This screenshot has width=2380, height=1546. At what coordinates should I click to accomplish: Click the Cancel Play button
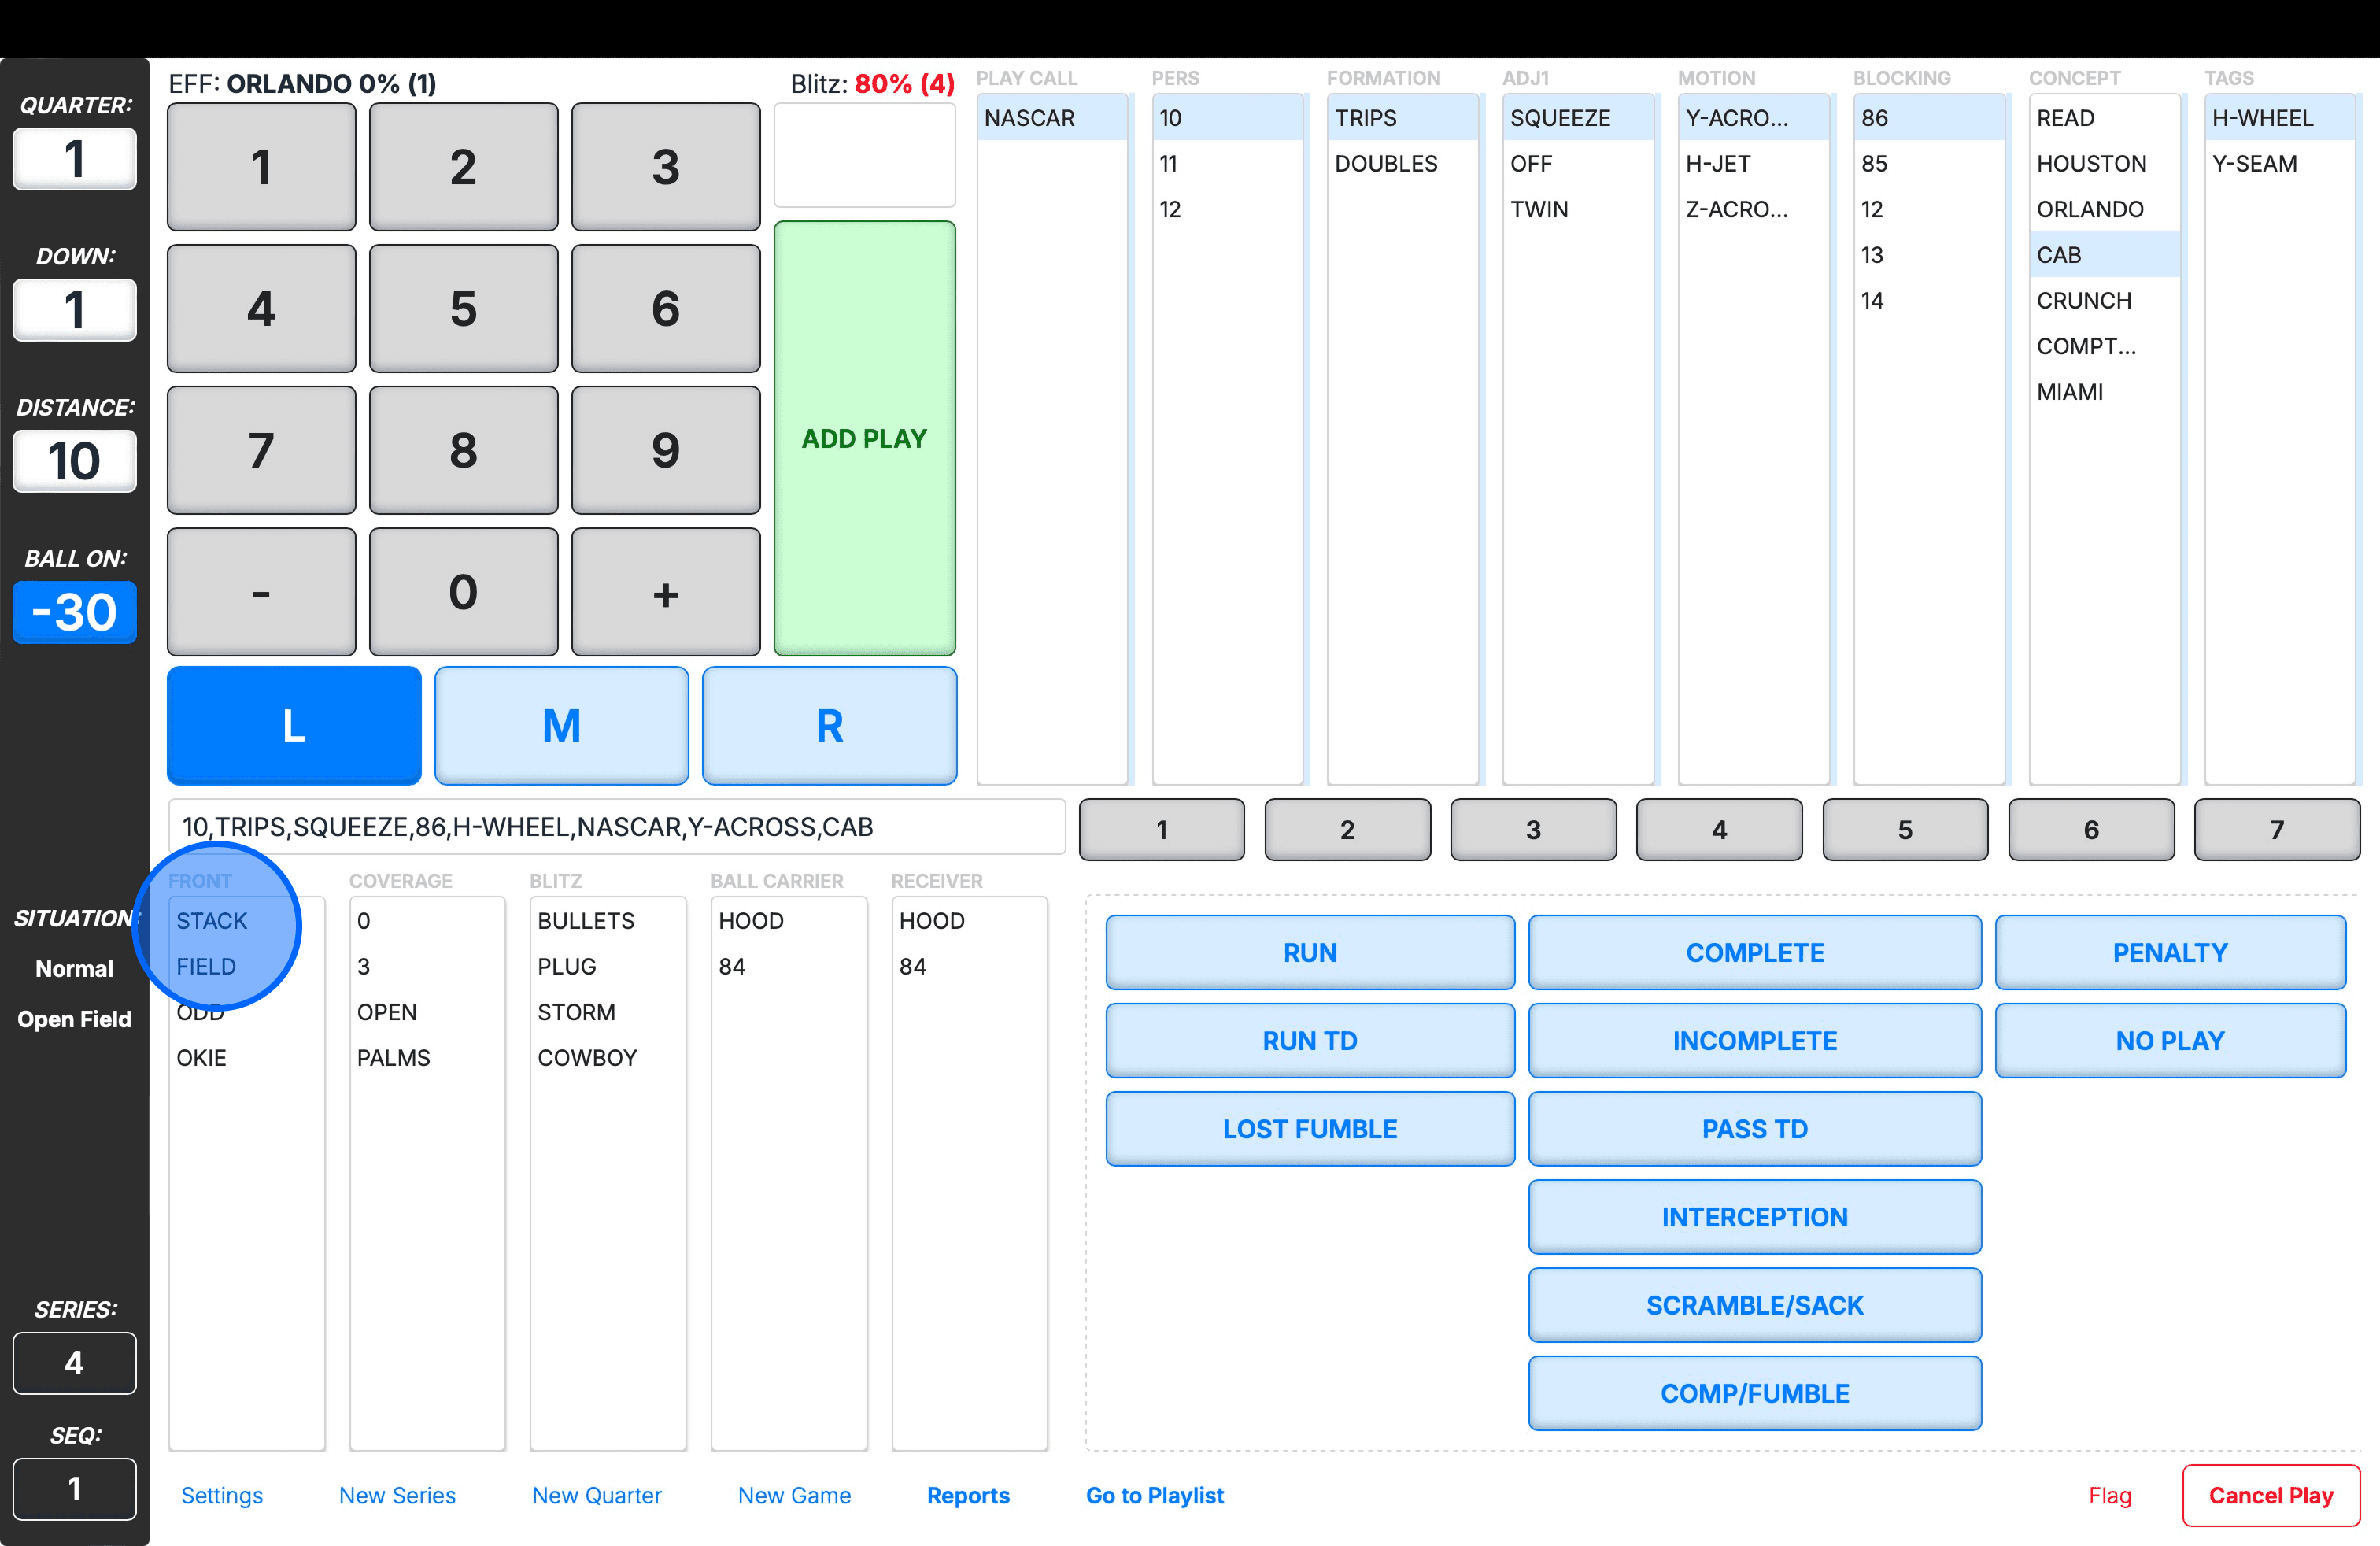pos(2271,1495)
